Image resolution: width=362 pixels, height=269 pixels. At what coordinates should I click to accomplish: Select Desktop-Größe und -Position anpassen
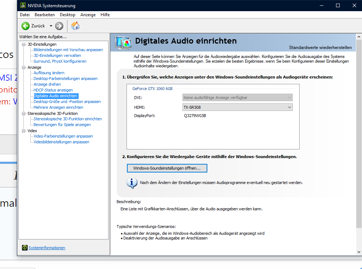(x=67, y=102)
